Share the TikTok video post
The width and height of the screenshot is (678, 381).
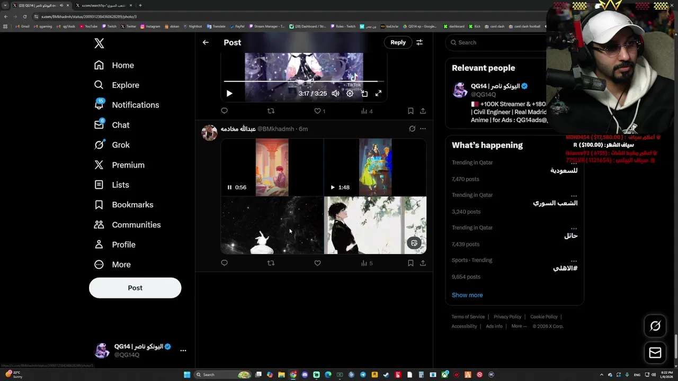click(423, 111)
